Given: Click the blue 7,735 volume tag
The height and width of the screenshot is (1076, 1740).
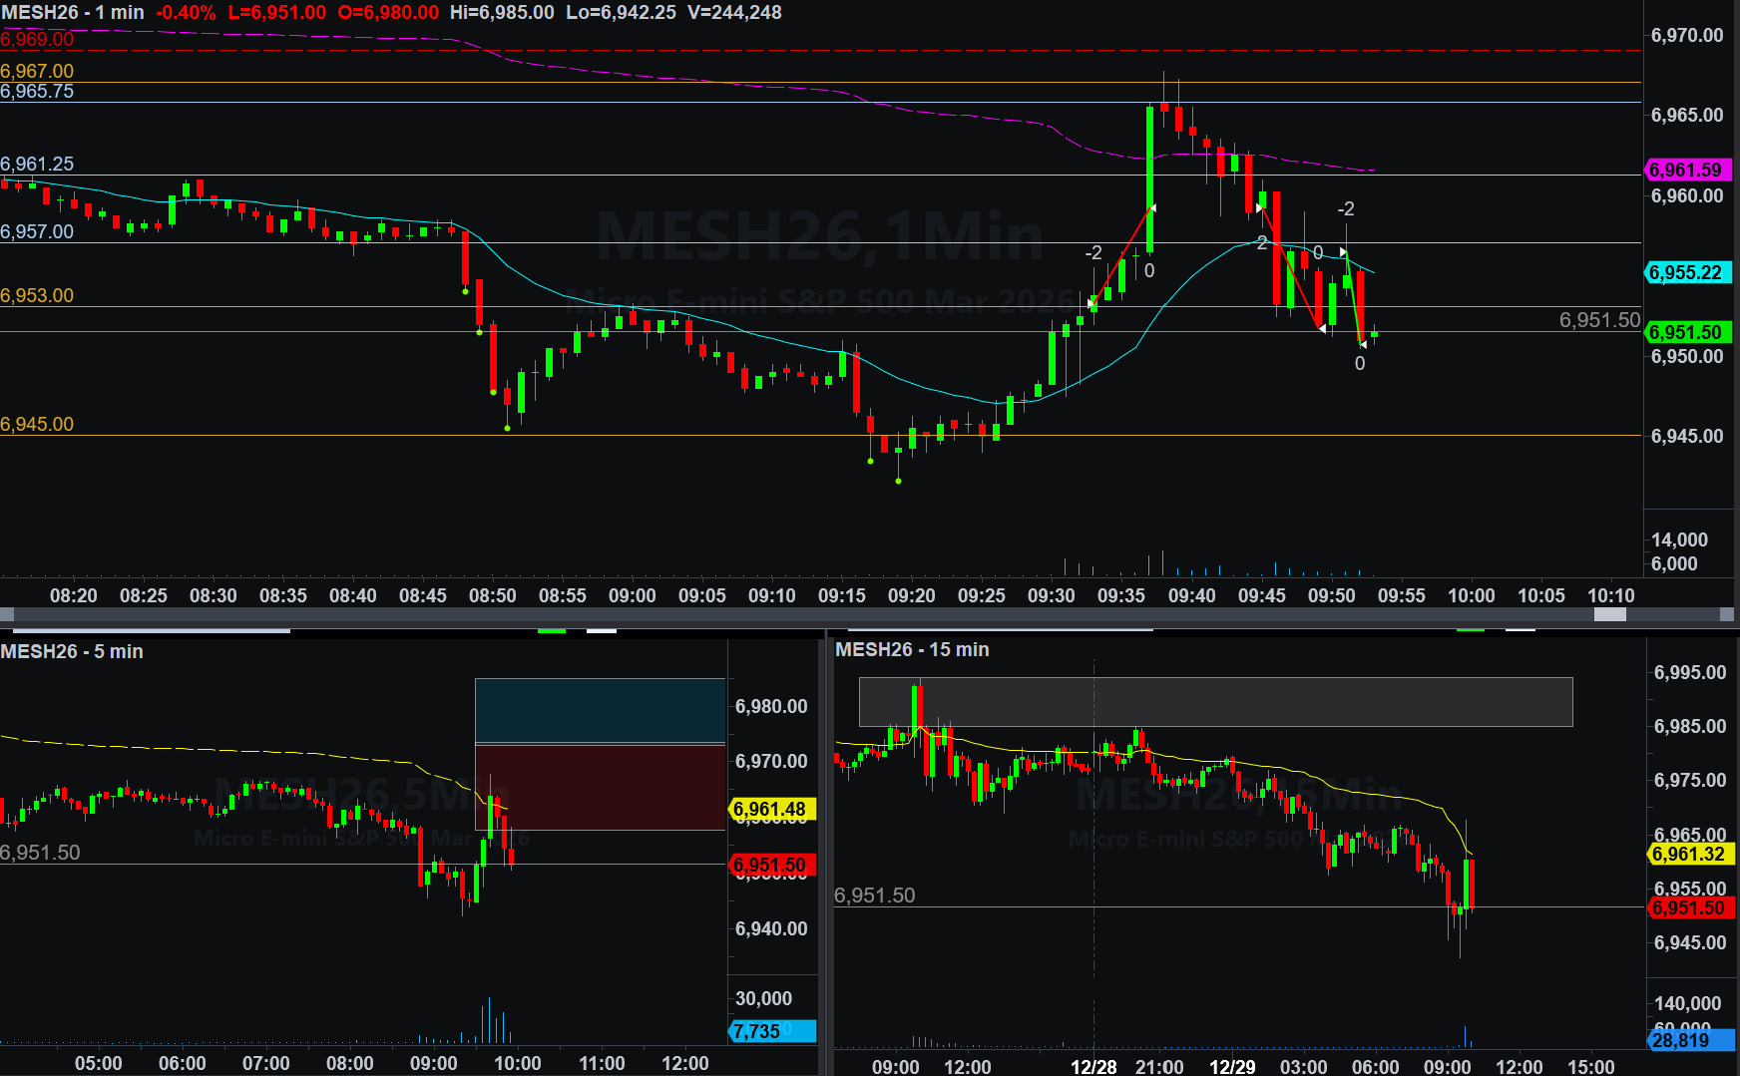Looking at the screenshot, I should tap(771, 1031).
